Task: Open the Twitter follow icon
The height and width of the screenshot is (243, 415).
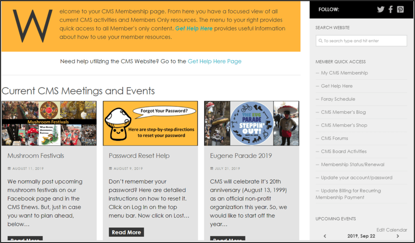Action: coord(381,10)
